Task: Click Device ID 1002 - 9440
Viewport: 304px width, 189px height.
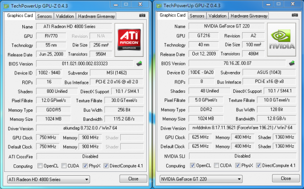Action: [x=49, y=73]
